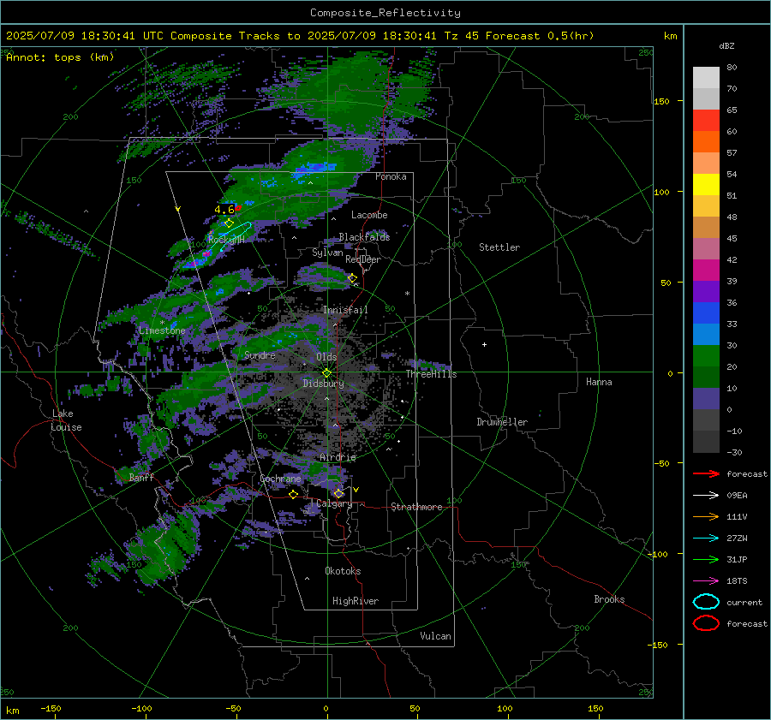Pick the purple 39-36 dBZ color swatch
This screenshot has height=720, width=771.
[706, 292]
